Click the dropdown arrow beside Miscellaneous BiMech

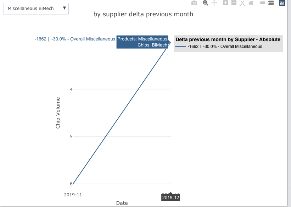[64, 8]
